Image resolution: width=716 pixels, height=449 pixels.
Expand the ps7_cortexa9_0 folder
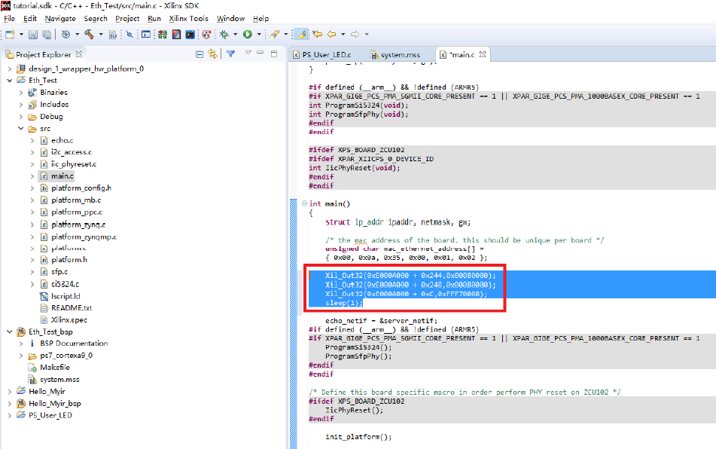[x=21, y=356]
